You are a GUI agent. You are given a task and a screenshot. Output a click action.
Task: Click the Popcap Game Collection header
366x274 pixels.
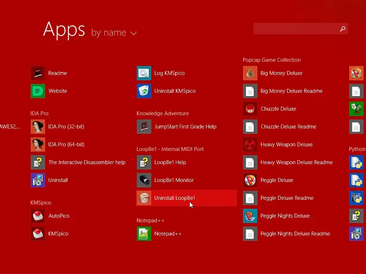click(x=272, y=60)
